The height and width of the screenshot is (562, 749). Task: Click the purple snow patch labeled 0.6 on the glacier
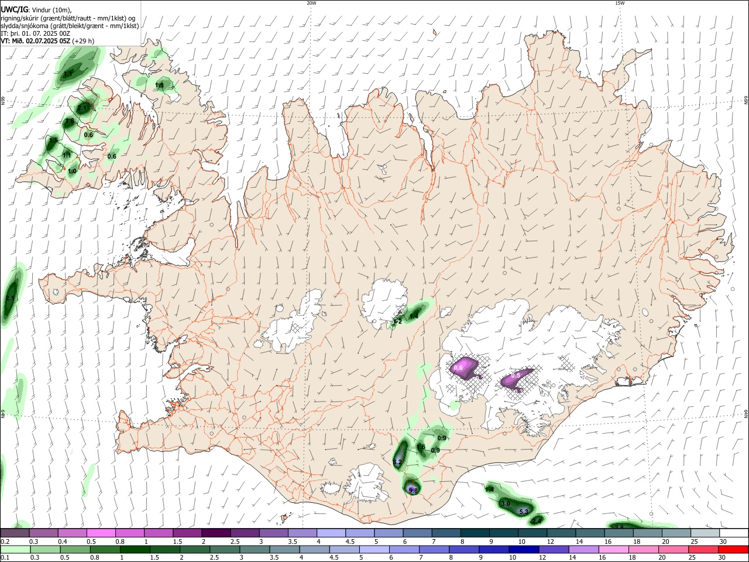click(466, 368)
